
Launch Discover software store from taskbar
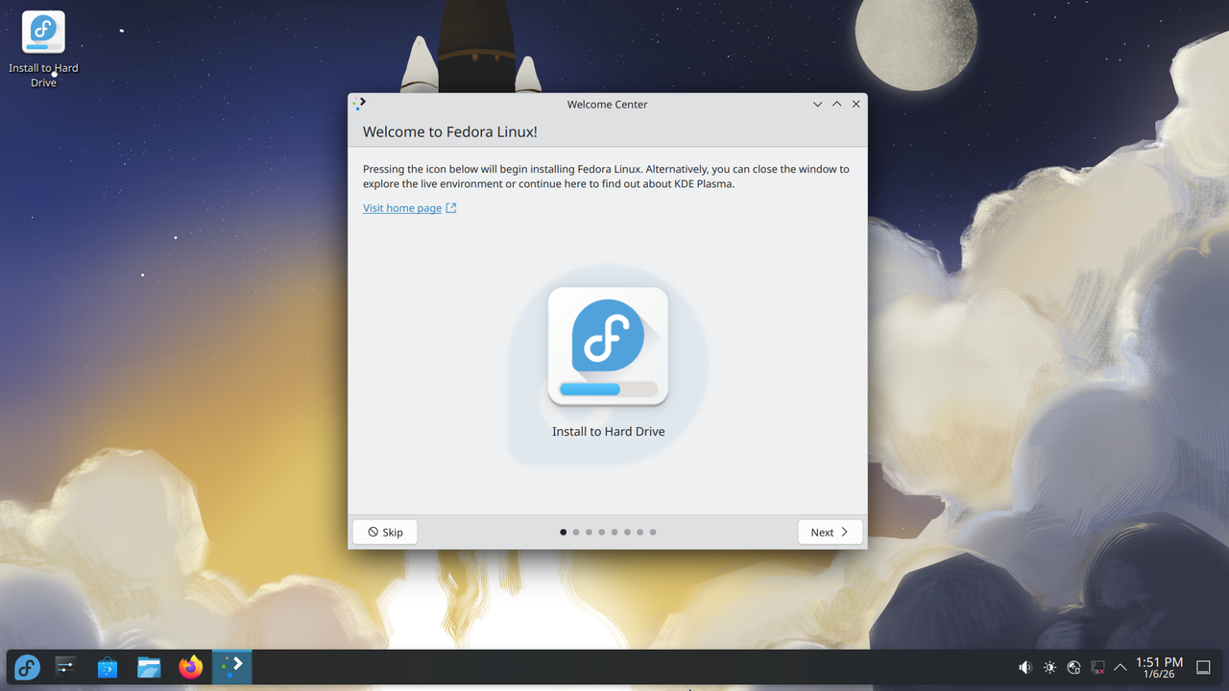108,667
